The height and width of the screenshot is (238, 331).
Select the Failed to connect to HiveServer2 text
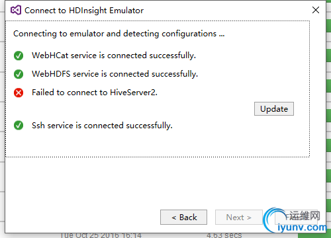(95, 93)
